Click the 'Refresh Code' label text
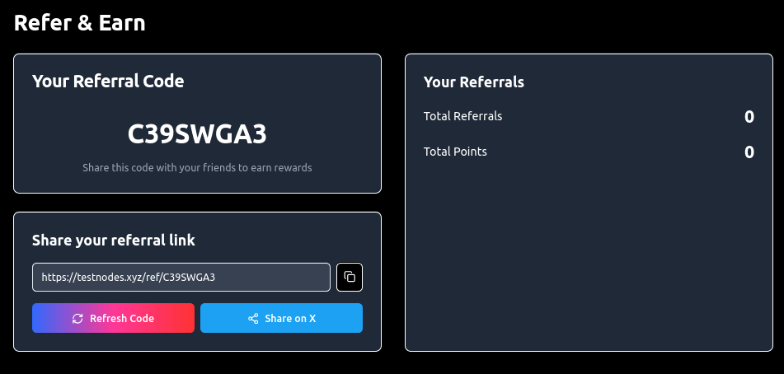Image resolution: width=784 pixels, height=374 pixels. pyautogui.click(x=122, y=318)
